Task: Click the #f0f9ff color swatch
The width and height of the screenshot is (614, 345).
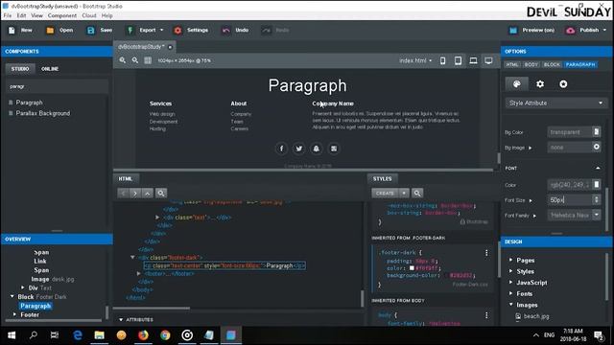Action: pos(412,268)
